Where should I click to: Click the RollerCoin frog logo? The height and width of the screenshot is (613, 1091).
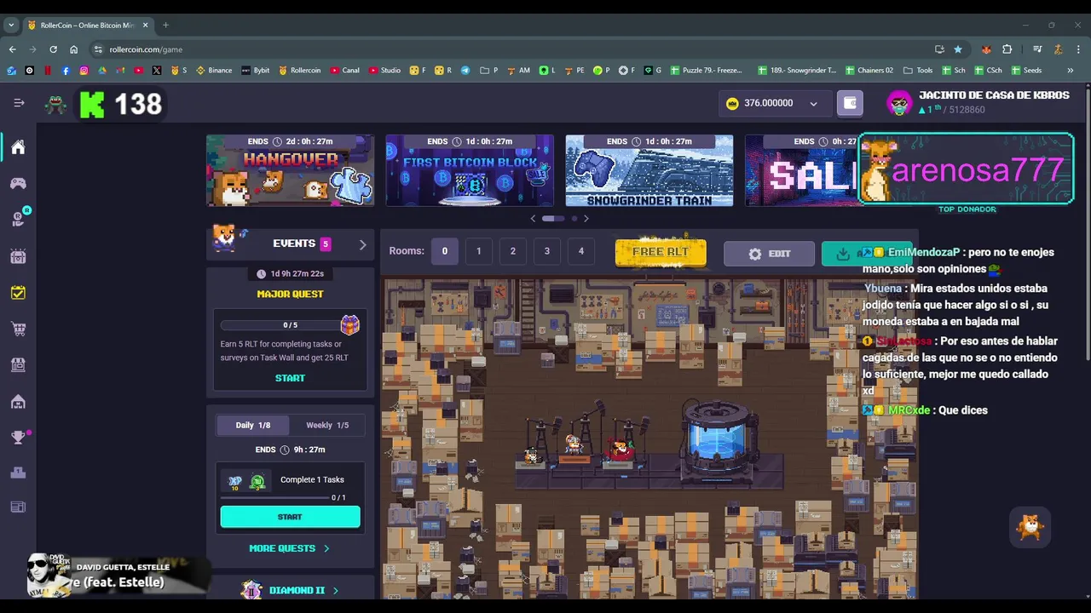pos(55,104)
